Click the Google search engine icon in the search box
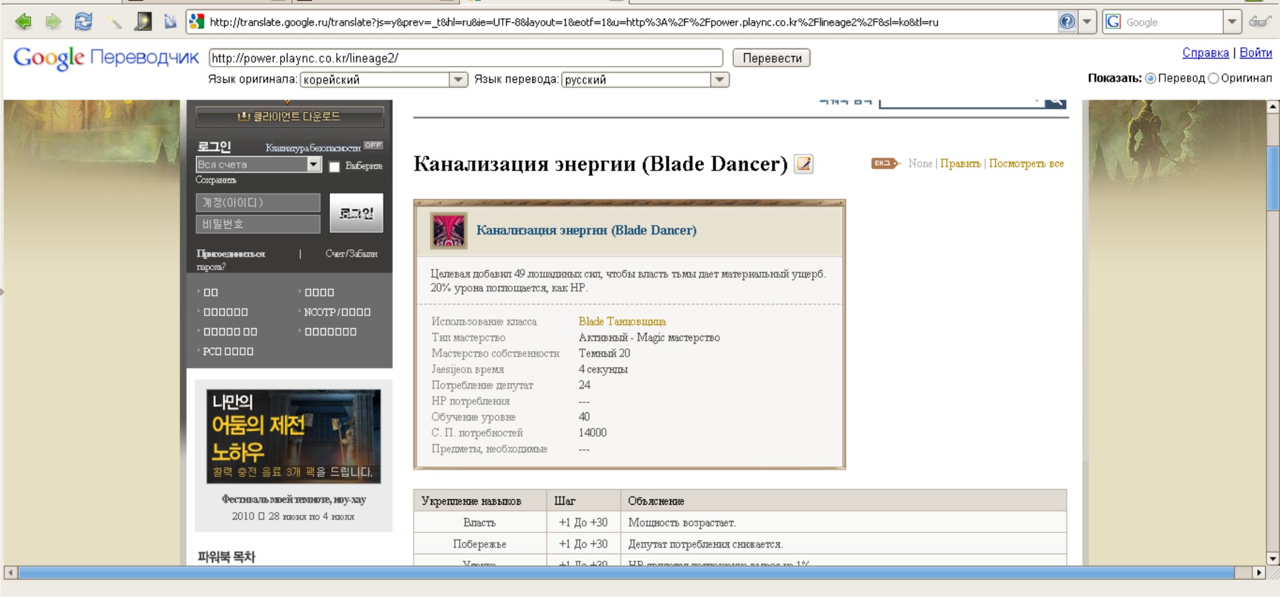 pos(1113,22)
